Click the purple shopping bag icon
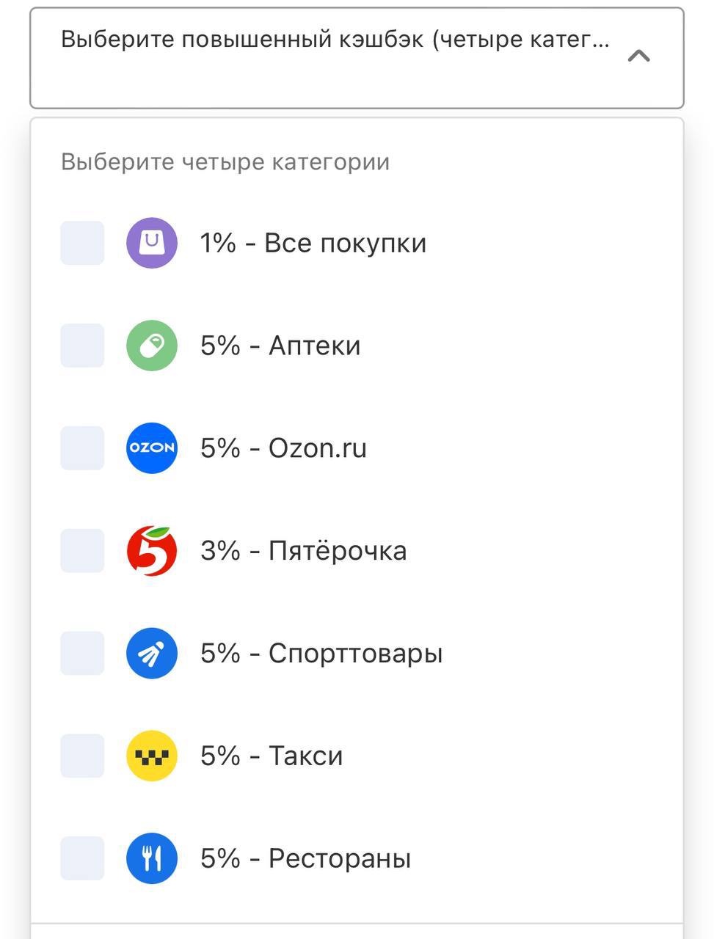 coord(152,243)
